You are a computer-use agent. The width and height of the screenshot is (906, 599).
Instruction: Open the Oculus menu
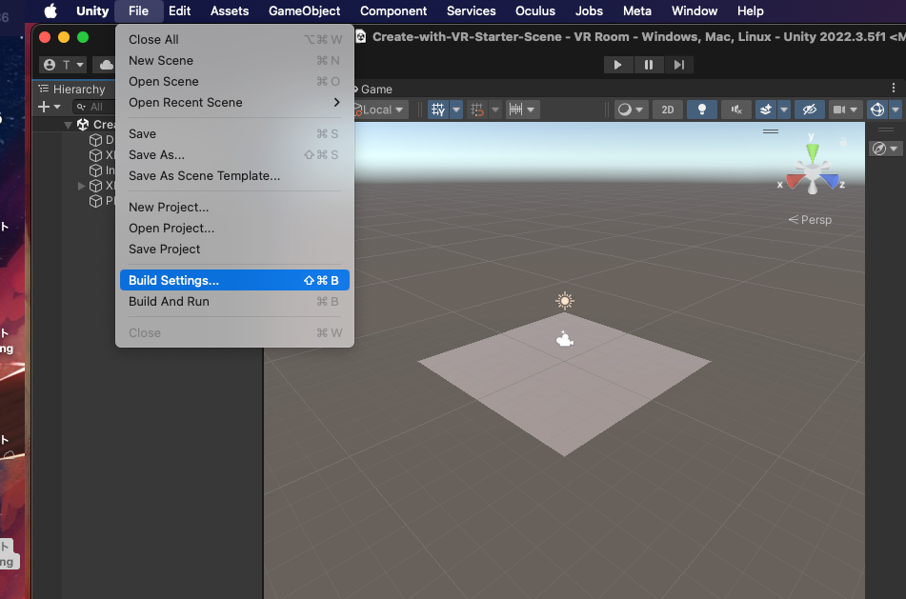(x=535, y=11)
